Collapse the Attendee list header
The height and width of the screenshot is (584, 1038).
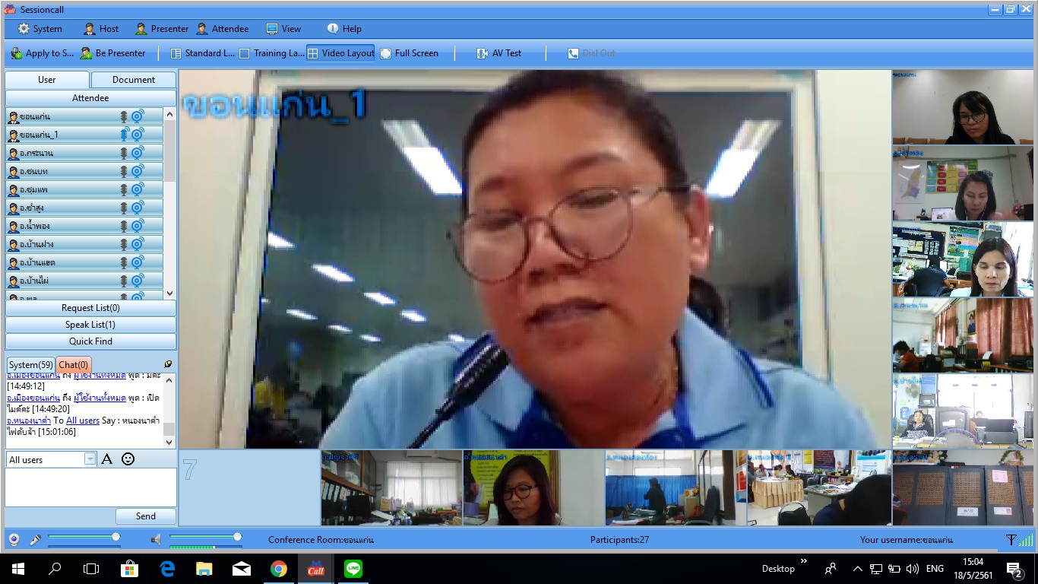click(x=90, y=98)
